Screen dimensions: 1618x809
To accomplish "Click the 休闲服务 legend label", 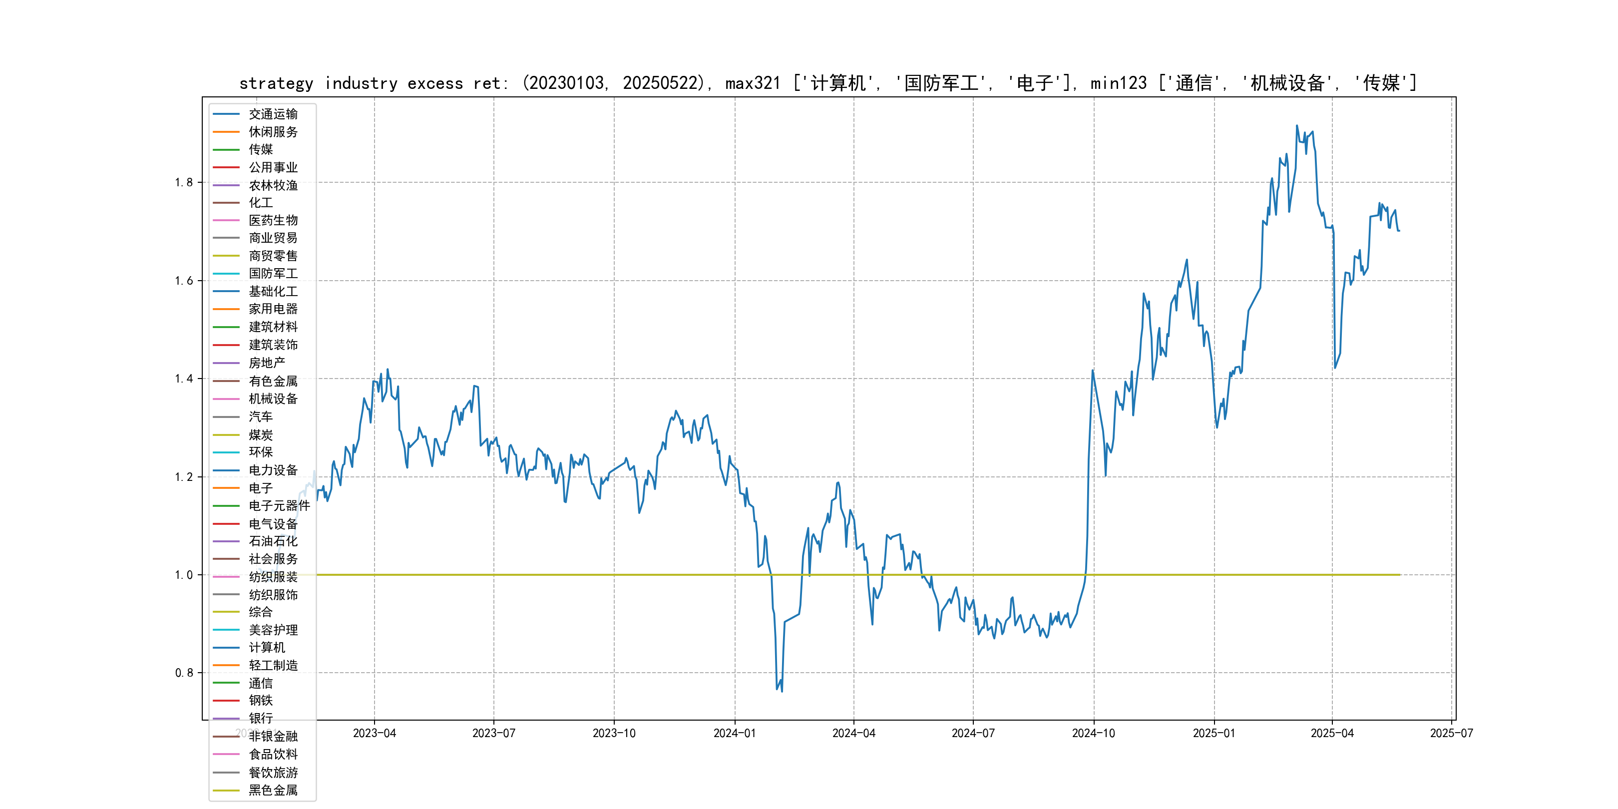I will [273, 132].
